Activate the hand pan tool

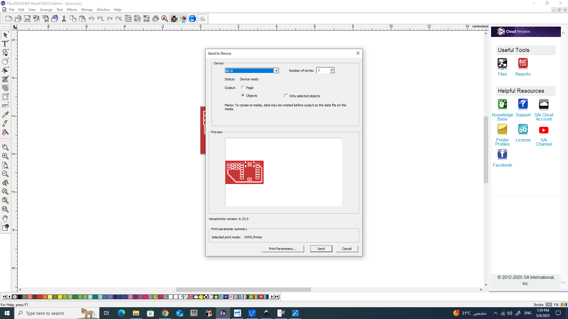click(5, 218)
